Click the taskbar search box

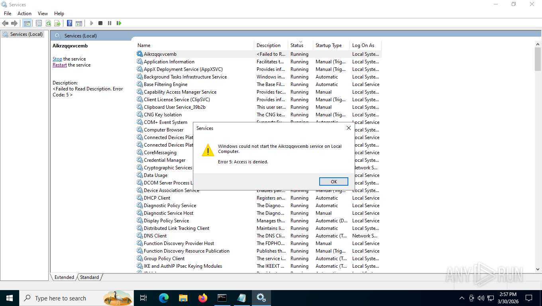tap(77, 298)
